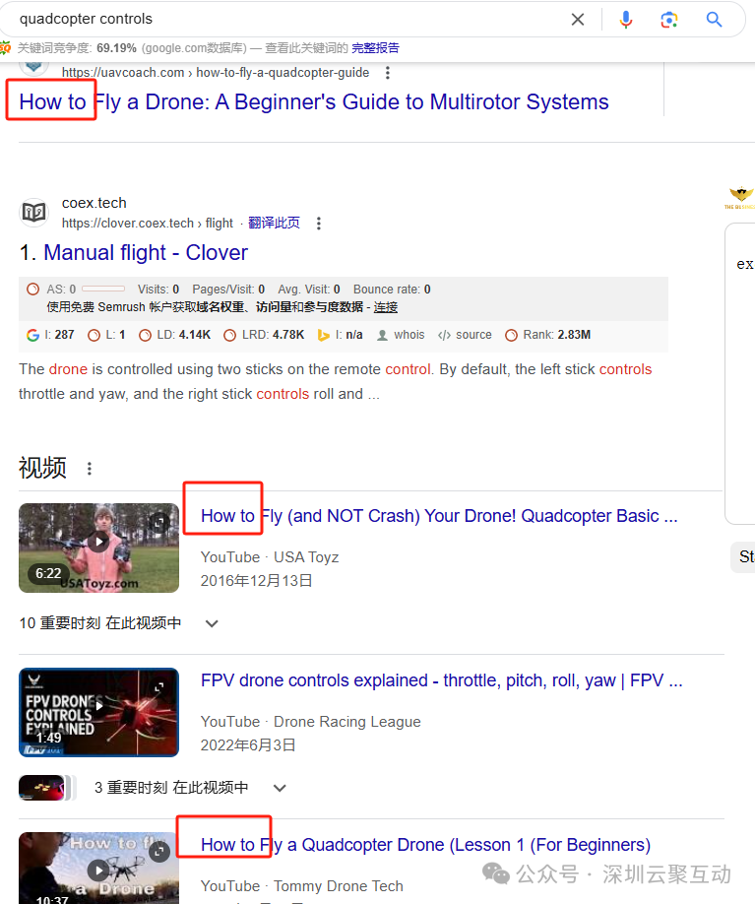
Task: Play the FPV Drone Controls Explained thumbnail
Action: (x=98, y=712)
